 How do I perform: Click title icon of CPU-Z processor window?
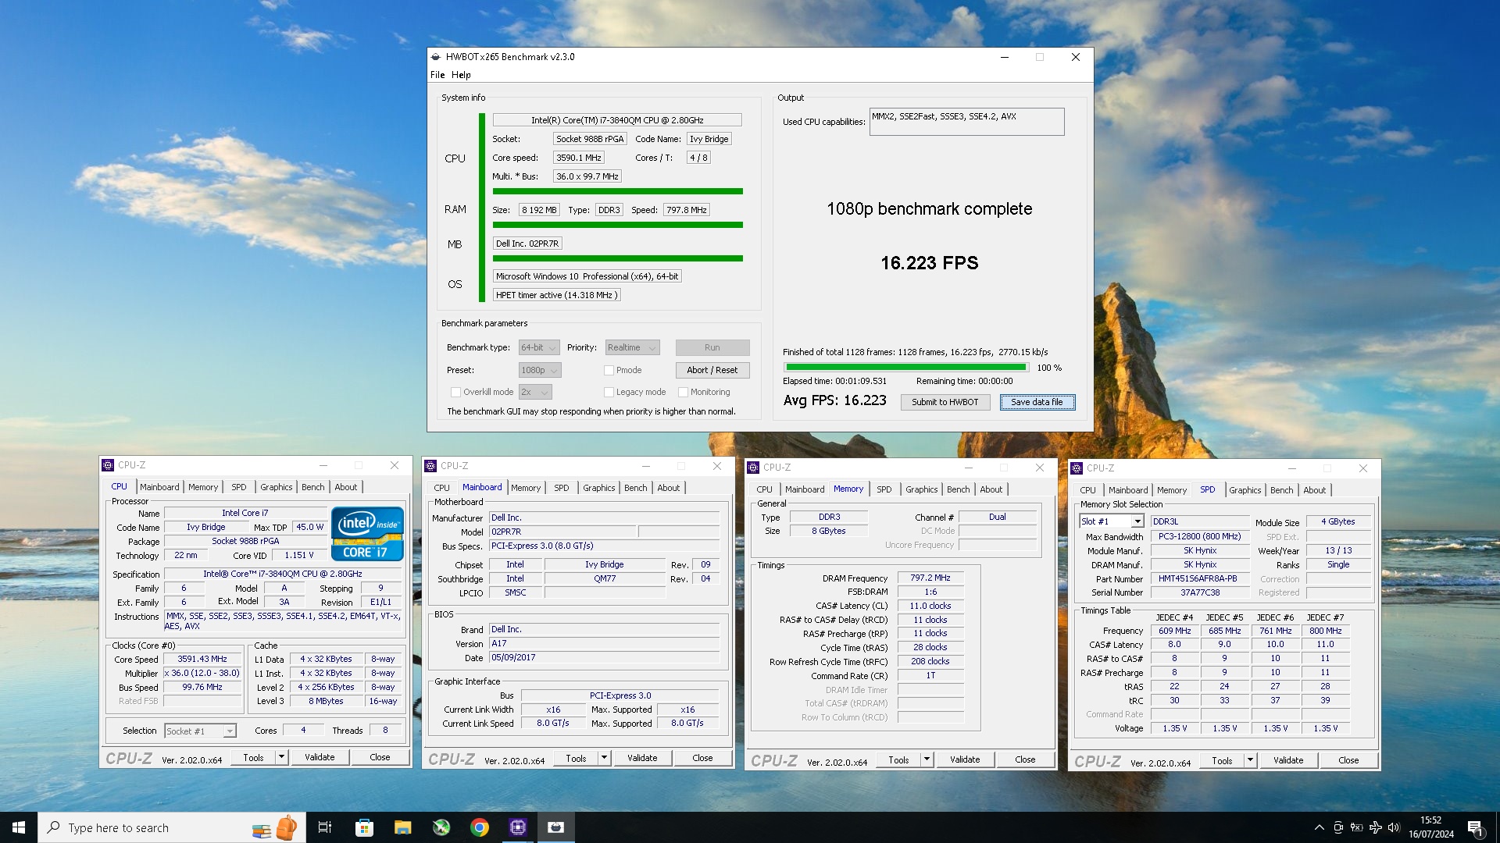pos(108,465)
